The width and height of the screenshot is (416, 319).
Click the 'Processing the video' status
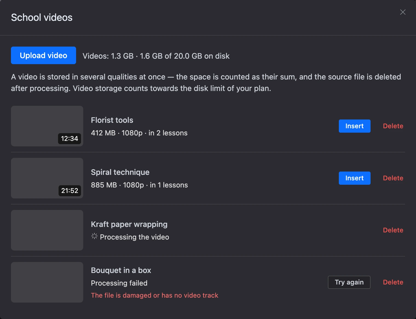(134, 237)
